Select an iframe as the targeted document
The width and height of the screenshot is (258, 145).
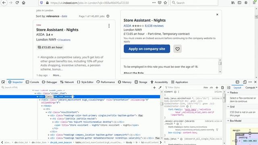(237, 82)
